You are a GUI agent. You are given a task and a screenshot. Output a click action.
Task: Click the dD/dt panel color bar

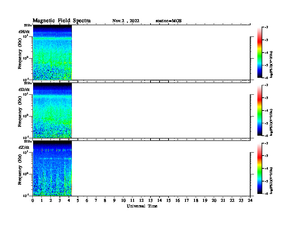coord(259,110)
